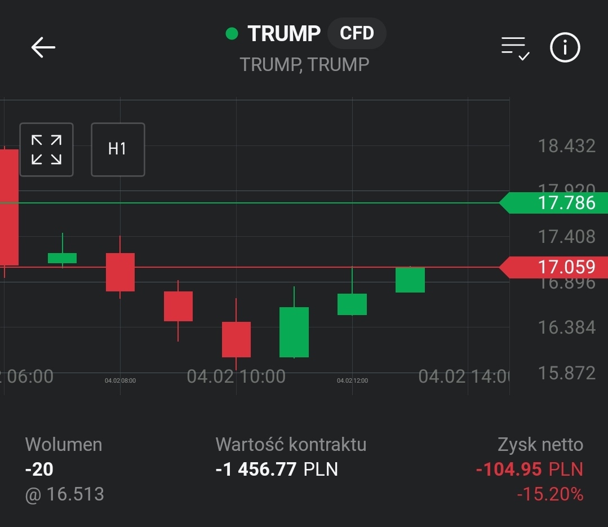This screenshot has width=608, height=527.
Task: Click the green 17.786 price tag
Action: [554, 203]
